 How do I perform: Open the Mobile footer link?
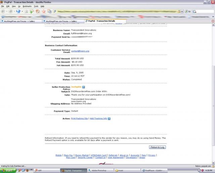point(58,155)
